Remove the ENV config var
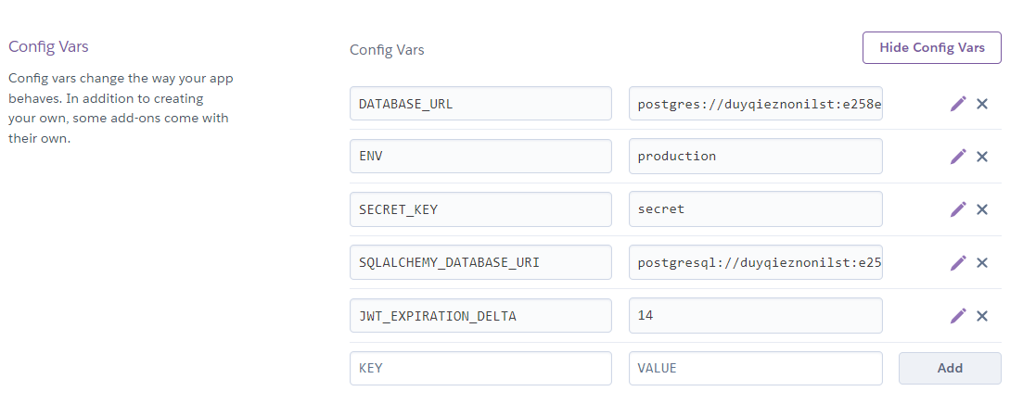Screen dimensions: 1010x404 click(982, 157)
